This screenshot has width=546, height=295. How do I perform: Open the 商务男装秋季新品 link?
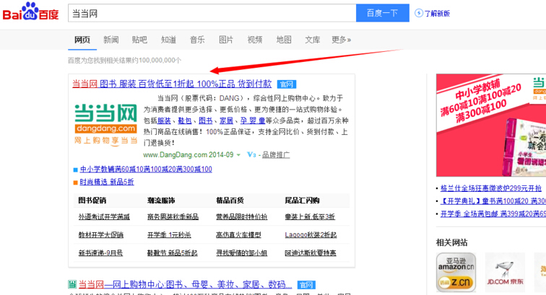click(173, 216)
